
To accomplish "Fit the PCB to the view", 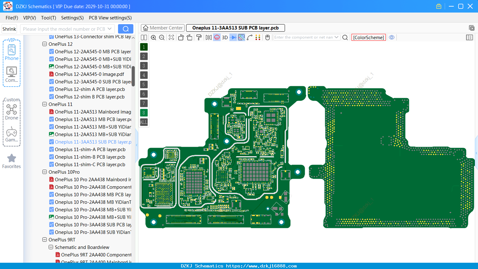I will pyautogui.click(x=171, y=37).
